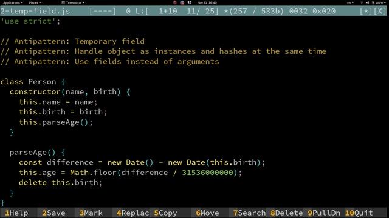Viewport: 389px width, 218px height.
Task: Click the [----] flags indicator in header
Action: point(103,11)
